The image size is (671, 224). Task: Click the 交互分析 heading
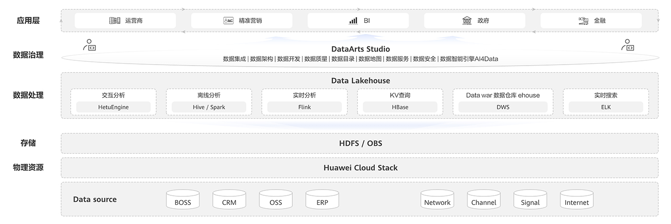(x=113, y=95)
